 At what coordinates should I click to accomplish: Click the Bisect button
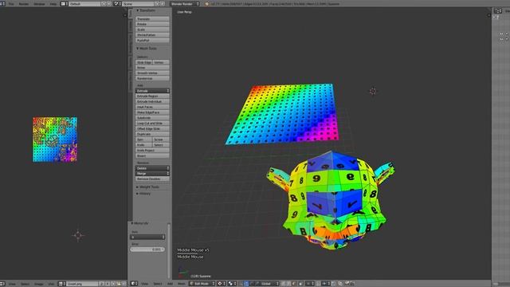click(152, 156)
